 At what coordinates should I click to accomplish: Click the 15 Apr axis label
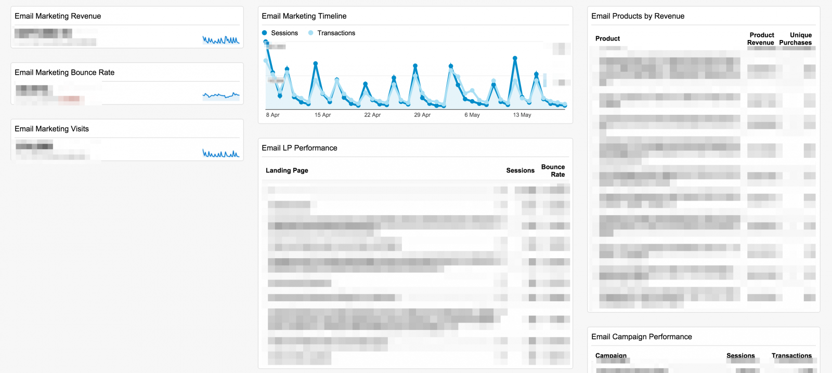322,115
